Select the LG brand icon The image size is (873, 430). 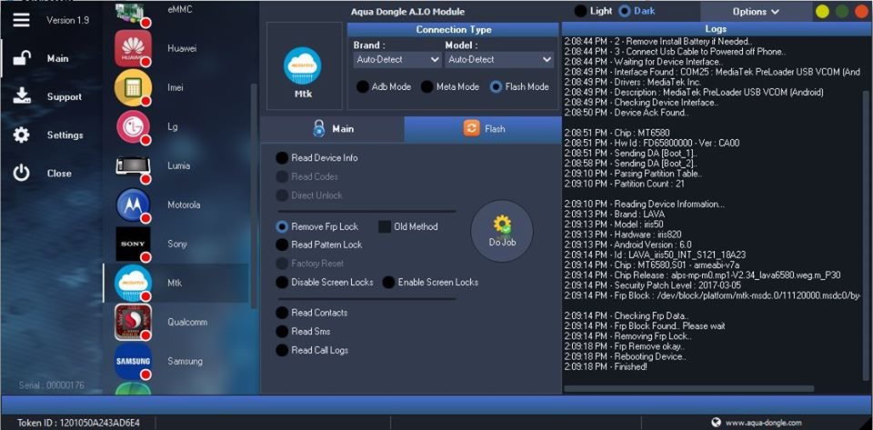(x=133, y=127)
